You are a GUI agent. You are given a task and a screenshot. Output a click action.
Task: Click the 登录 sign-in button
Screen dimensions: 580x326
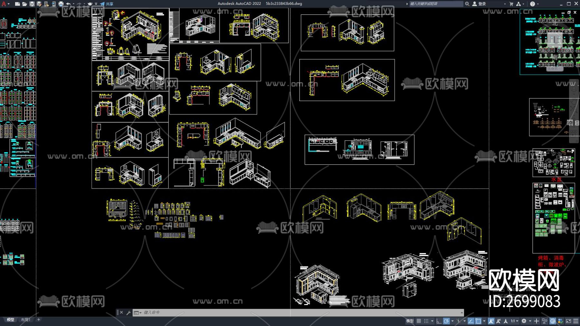click(x=479, y=4)
